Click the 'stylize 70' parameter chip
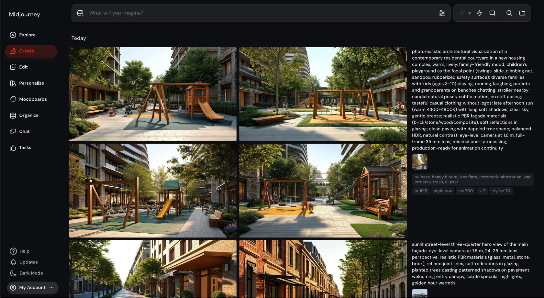544x298 pixels. tap(500, 191)
